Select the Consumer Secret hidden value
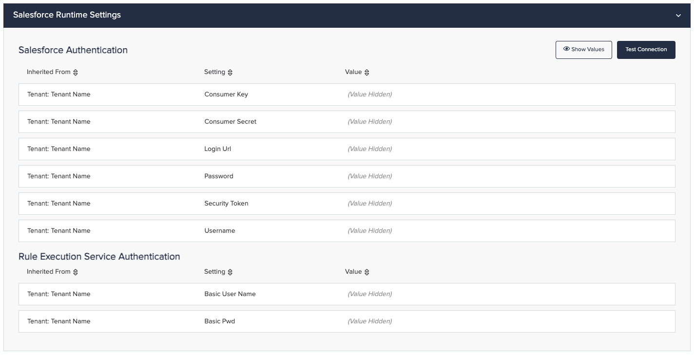Image resolution: width=695 pixels, height=356 pixels. click(x=369, y=122)
